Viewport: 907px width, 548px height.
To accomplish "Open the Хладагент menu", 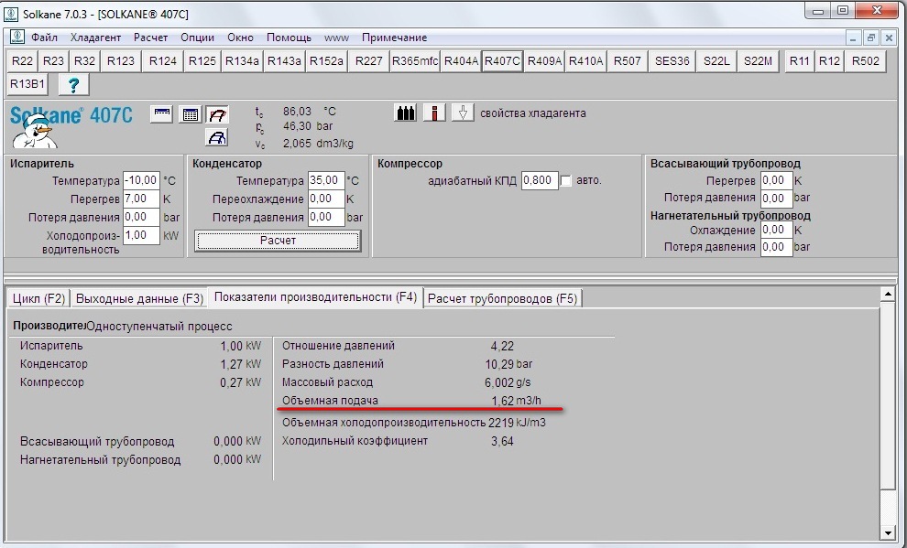I will [95, 38].
